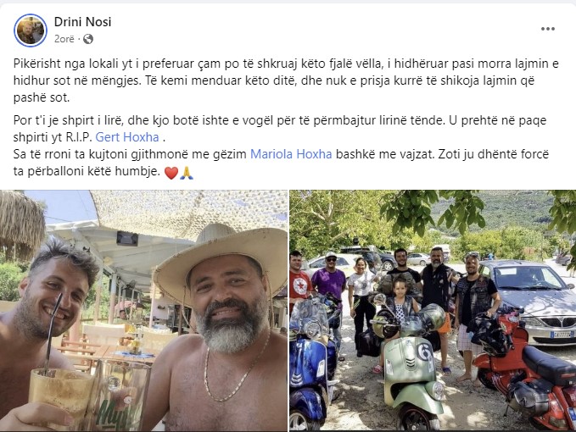Open Mariola Hoxha's tagged profile

point(291,154)
